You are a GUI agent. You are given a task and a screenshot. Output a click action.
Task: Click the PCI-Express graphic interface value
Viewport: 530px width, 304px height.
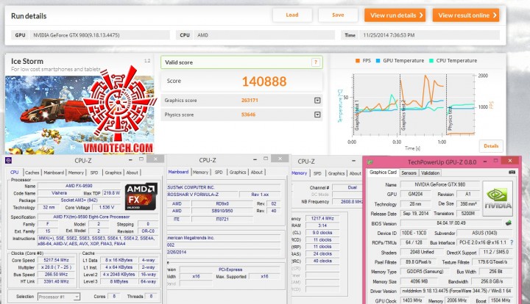(x=230, y=269)
